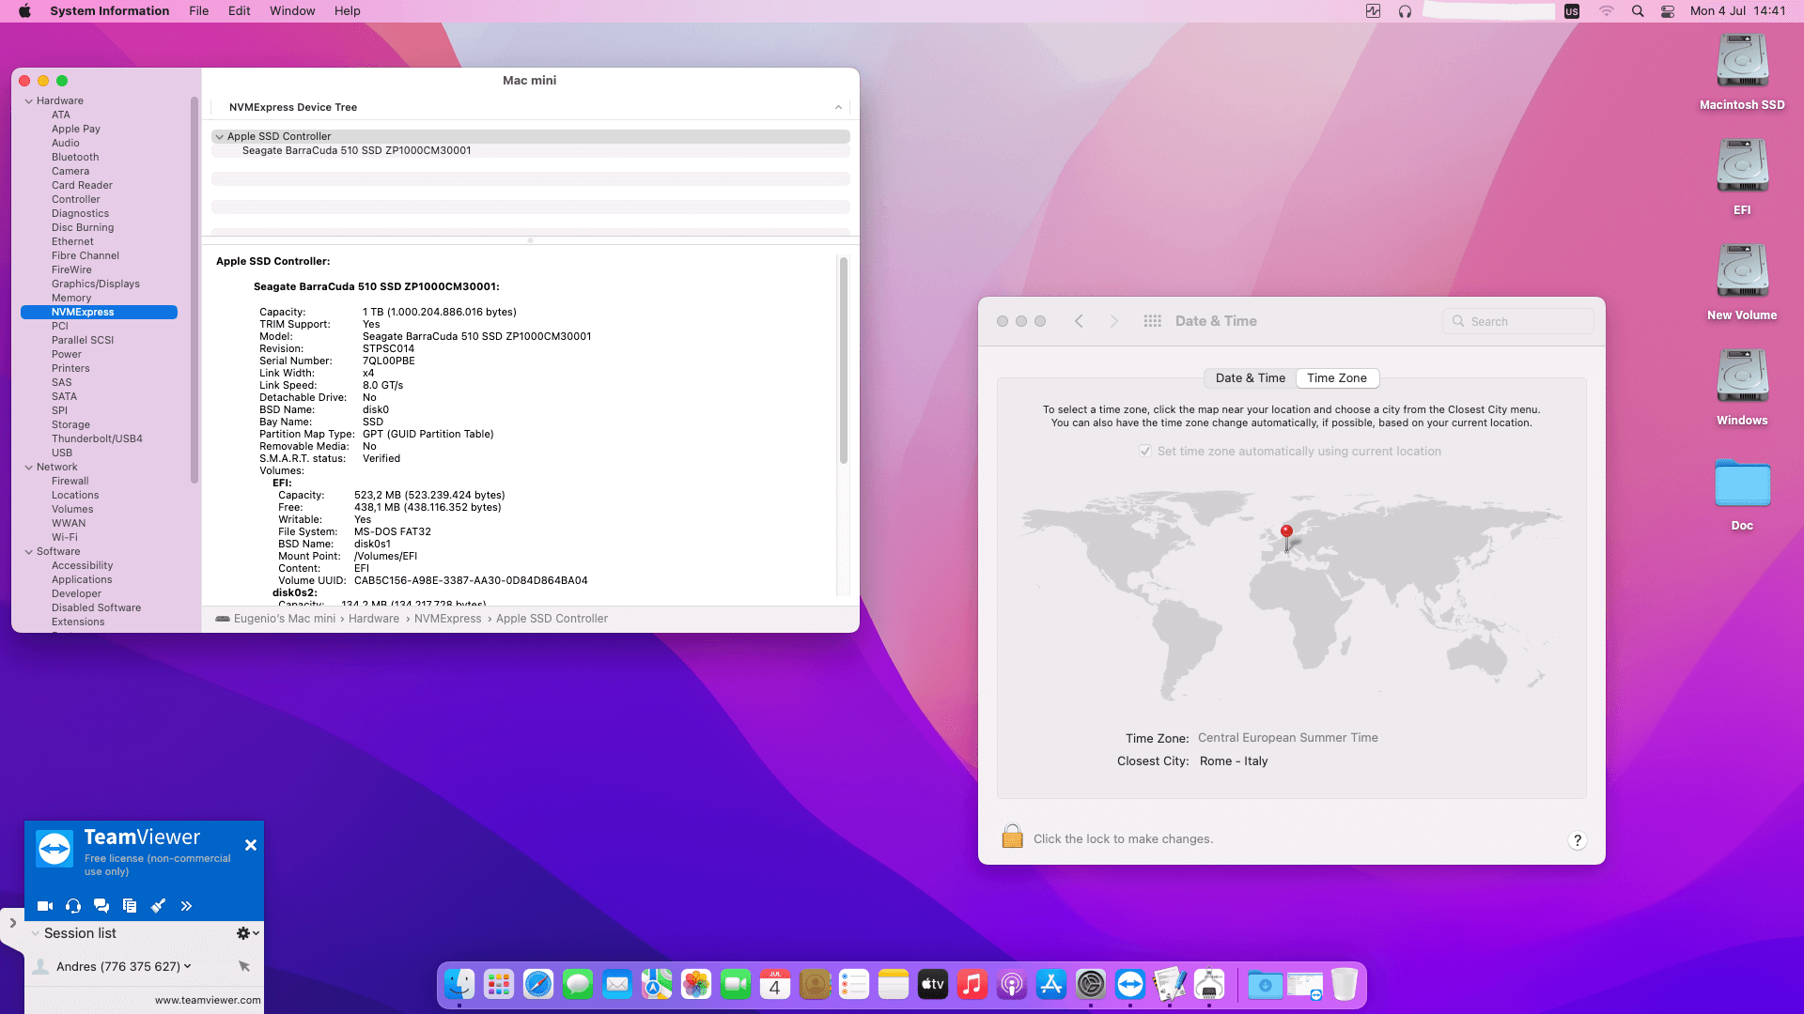Open the Help menu
The height and width of the screenshot is (1014, 1804).
click(x=347, y=11)
